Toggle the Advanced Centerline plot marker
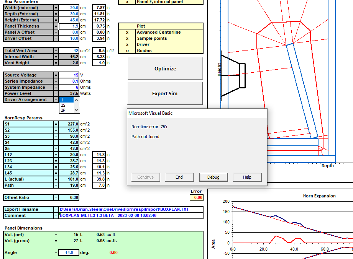Screen dimensions: 353x259 coord(127,33)
